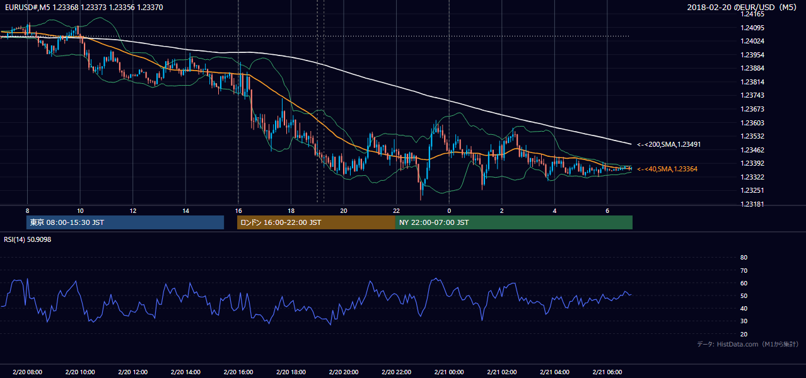The width and height of the screenshot is (806, 378).
Task: Click hour label 16 under the price chart
Action: (x=238, y=210)
